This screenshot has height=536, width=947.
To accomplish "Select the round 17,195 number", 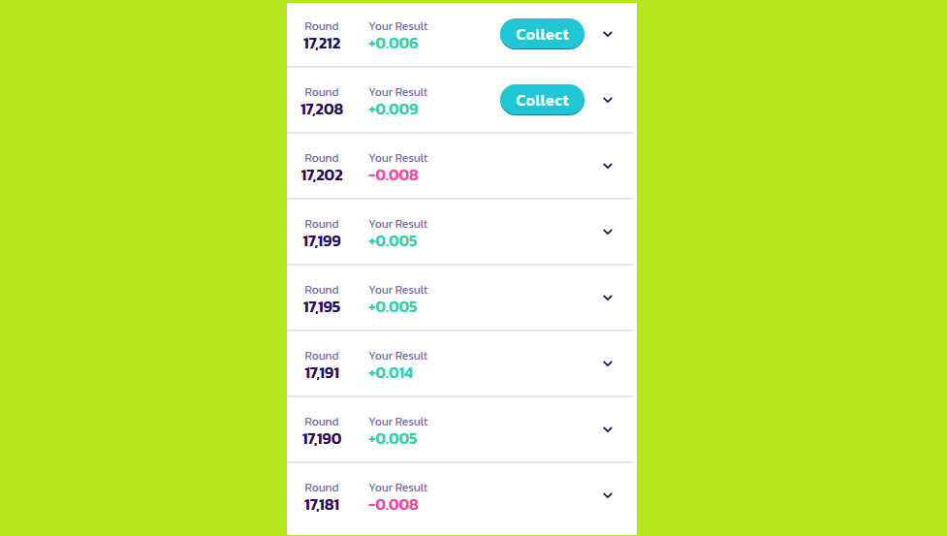I will pyautogui.click(x=322, y=307).
